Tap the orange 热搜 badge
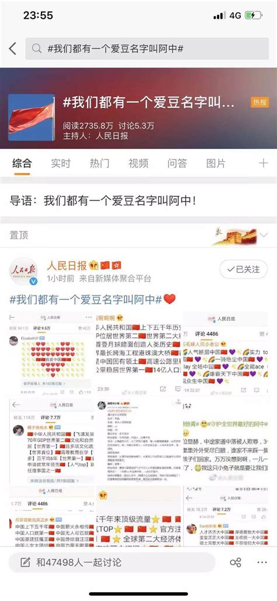 coord(260,102)
